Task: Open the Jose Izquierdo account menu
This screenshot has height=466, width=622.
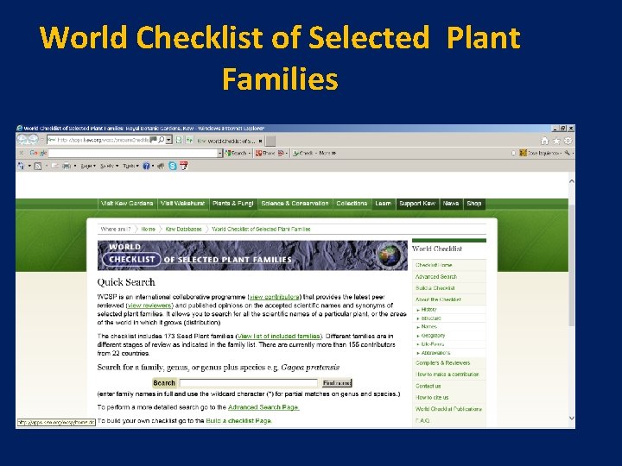Action: click(x=541, y=153)
